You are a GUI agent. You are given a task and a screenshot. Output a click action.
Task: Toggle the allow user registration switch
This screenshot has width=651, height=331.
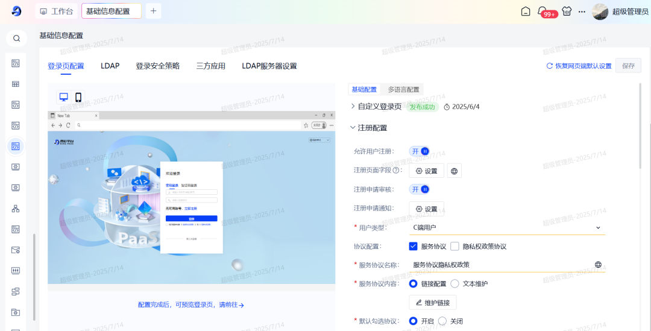click(420, 151)
